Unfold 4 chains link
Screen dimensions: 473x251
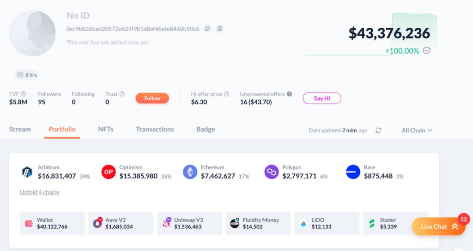click(x=39, y=192)
